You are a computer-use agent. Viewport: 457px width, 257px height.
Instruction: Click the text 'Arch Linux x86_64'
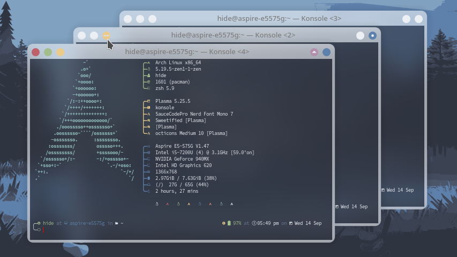point(178,63)
